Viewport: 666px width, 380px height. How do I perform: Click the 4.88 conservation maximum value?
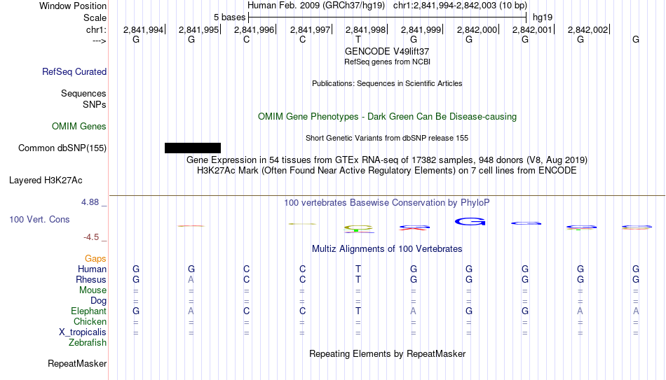click(90, 202)
